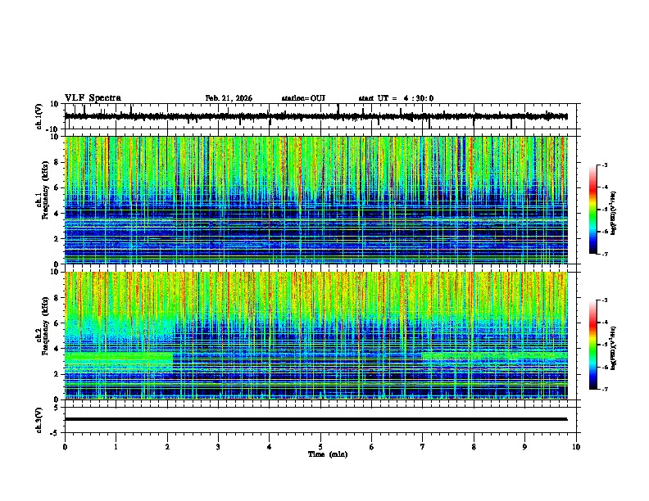Click the time axis tick label "5"
The width and height of the screenshot is (649, 501).
point(320,447)
